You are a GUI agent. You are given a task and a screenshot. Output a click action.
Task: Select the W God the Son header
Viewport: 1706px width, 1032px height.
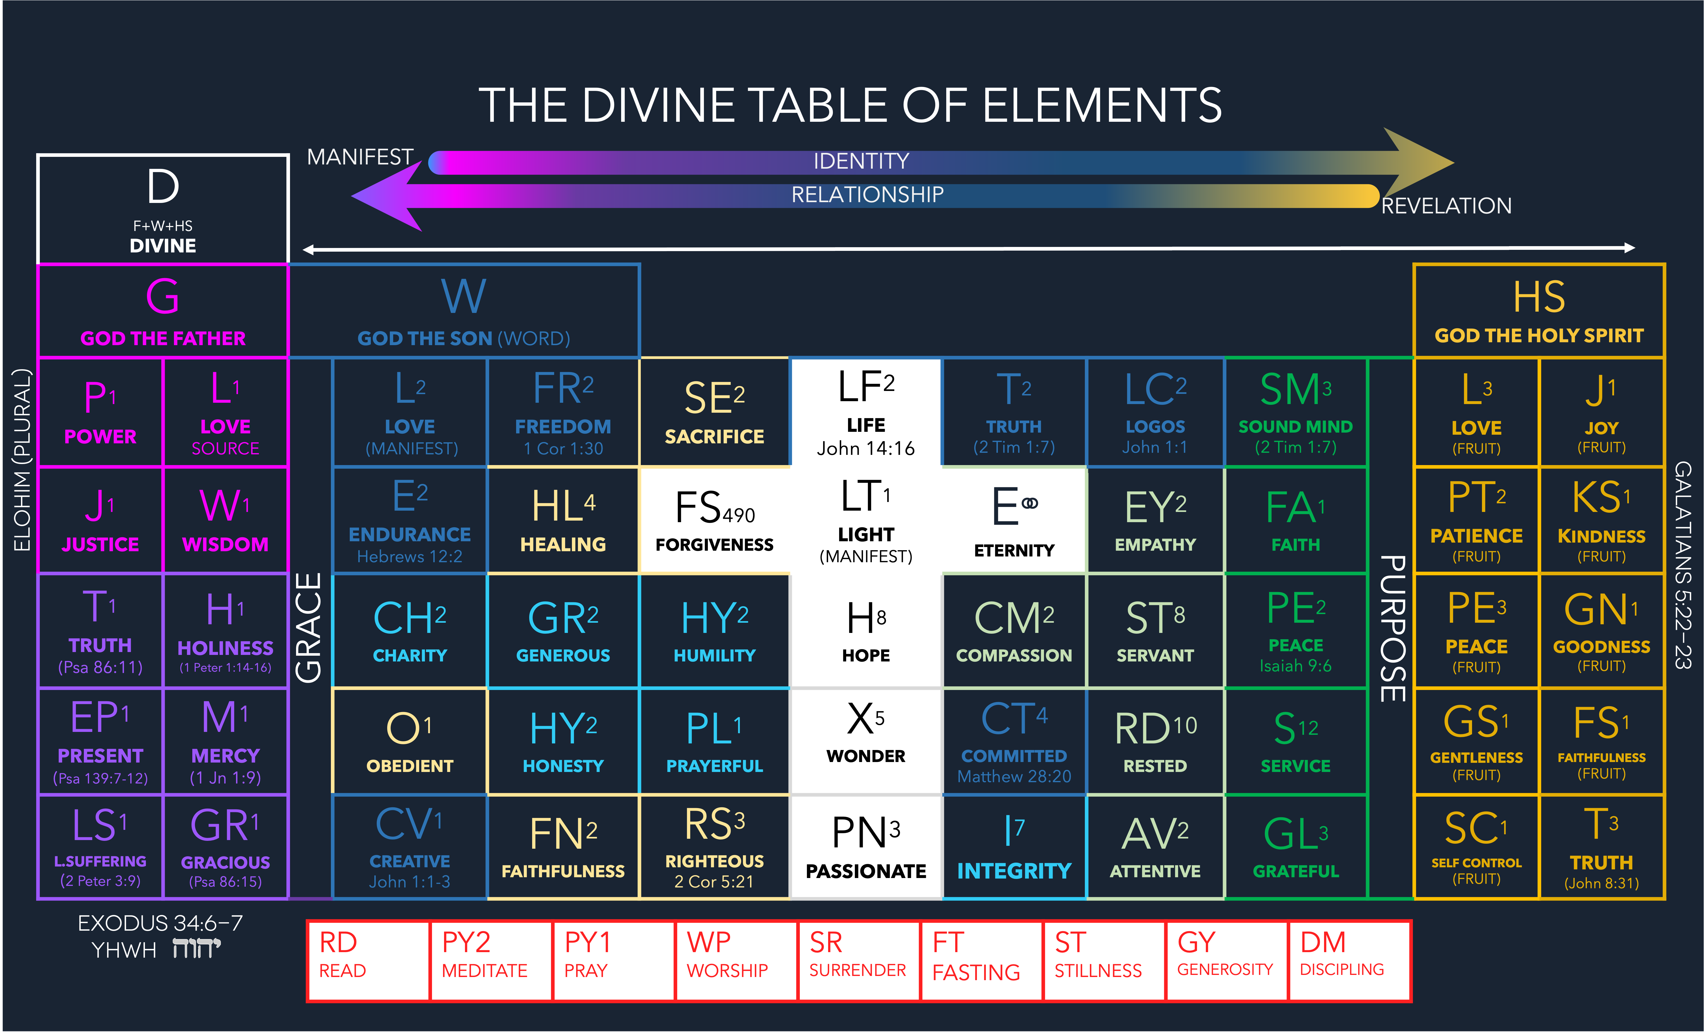[x=464, y=311]
